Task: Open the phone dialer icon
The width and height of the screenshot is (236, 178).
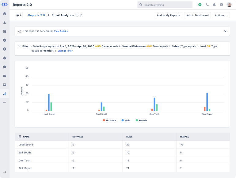Action: 207,5
